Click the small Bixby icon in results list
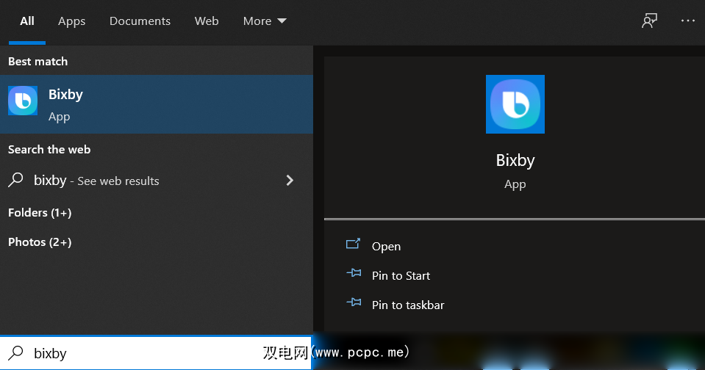 23,101
